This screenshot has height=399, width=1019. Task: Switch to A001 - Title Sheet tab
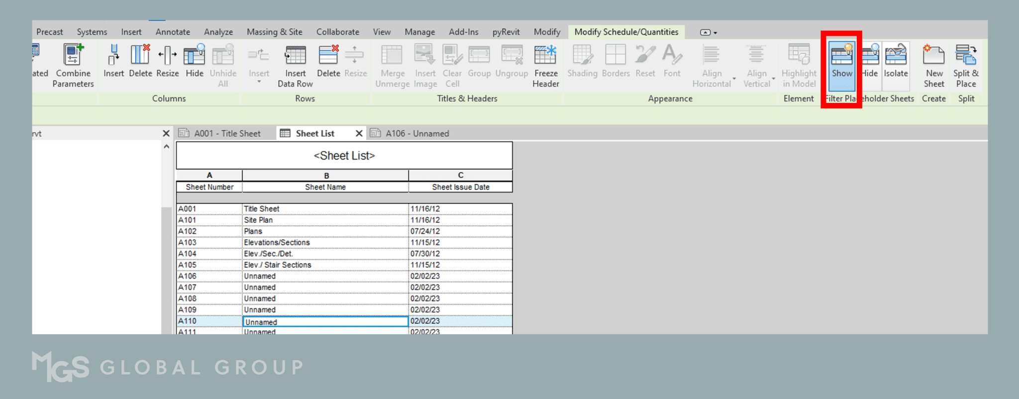(x=226, y=133)
